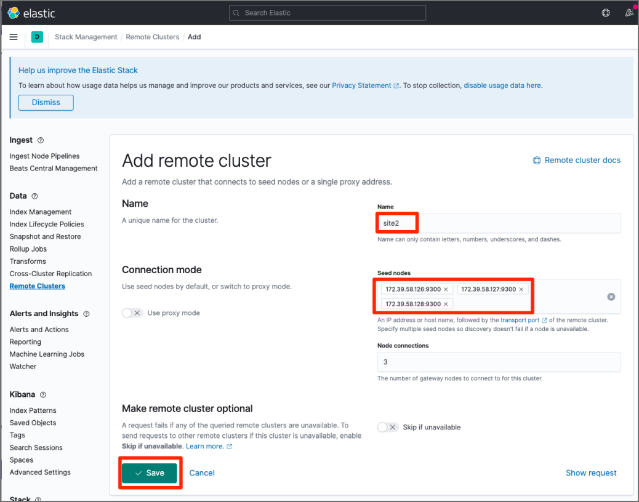This screenshot has width=639, height=502.
Task: Click the help lifebuoy icon in header
Action: click(606, 13)
